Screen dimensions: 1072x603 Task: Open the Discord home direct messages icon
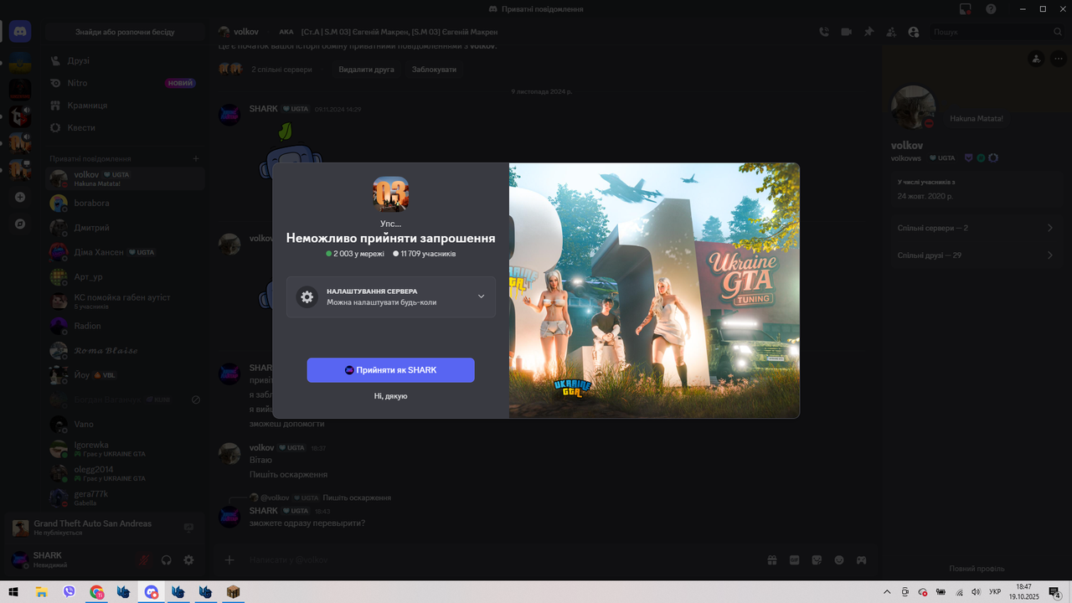(x=20, y=32)
